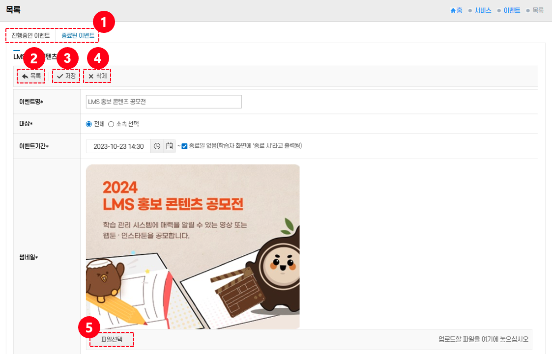Open the calendar date picker icon

point(169,146)
